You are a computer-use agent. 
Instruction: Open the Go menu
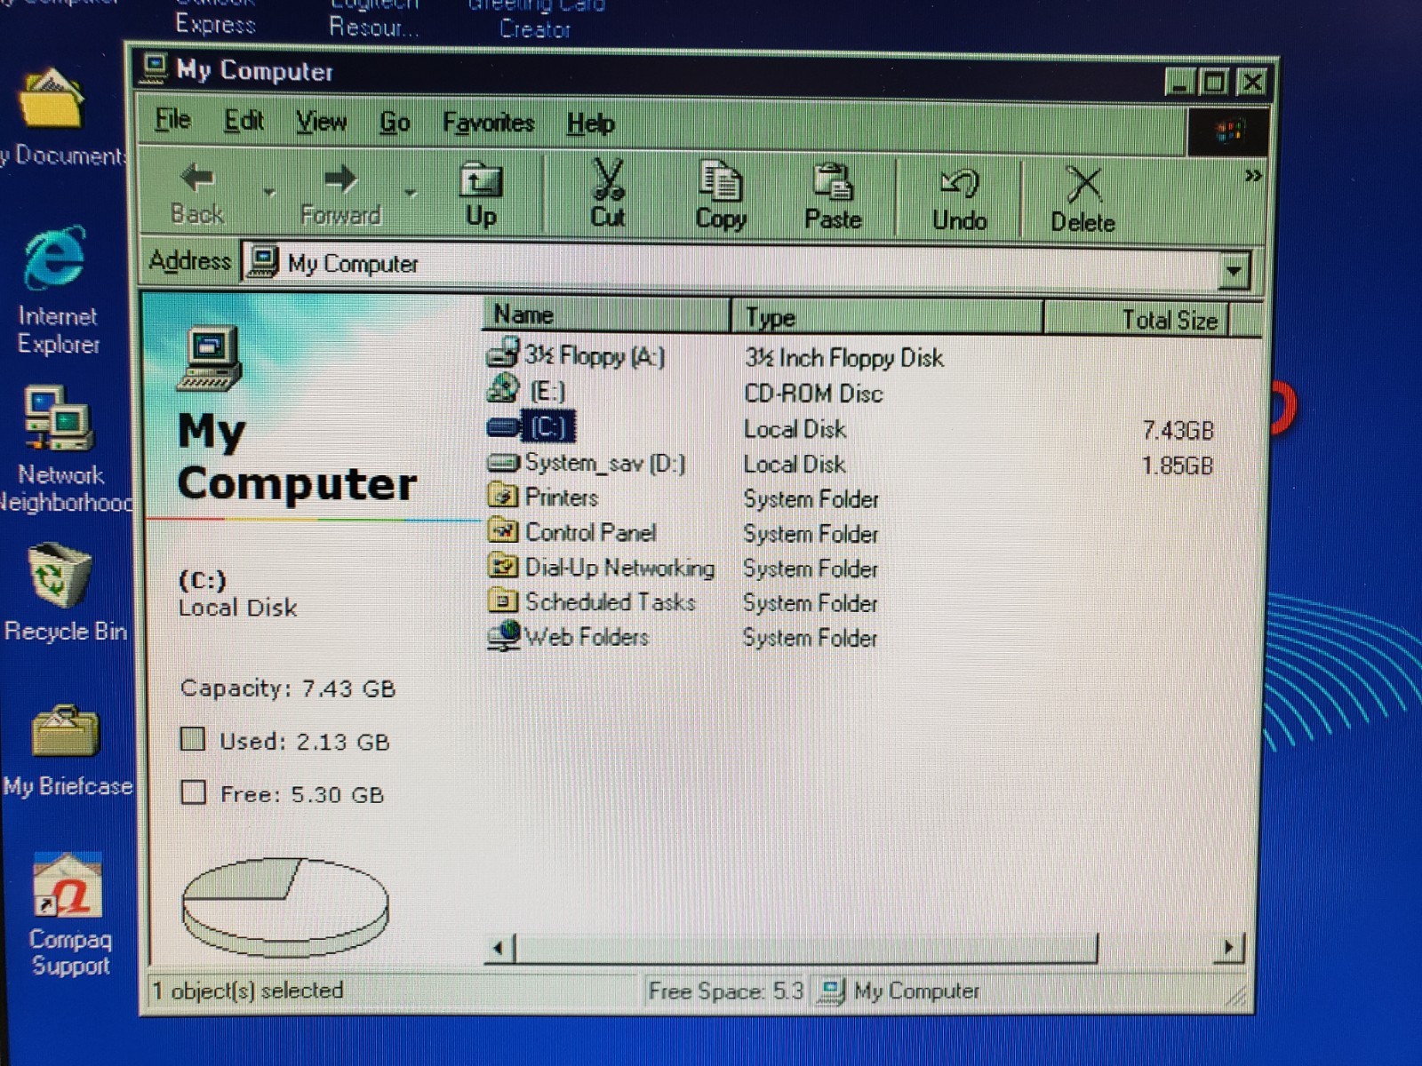coord(395,122)
